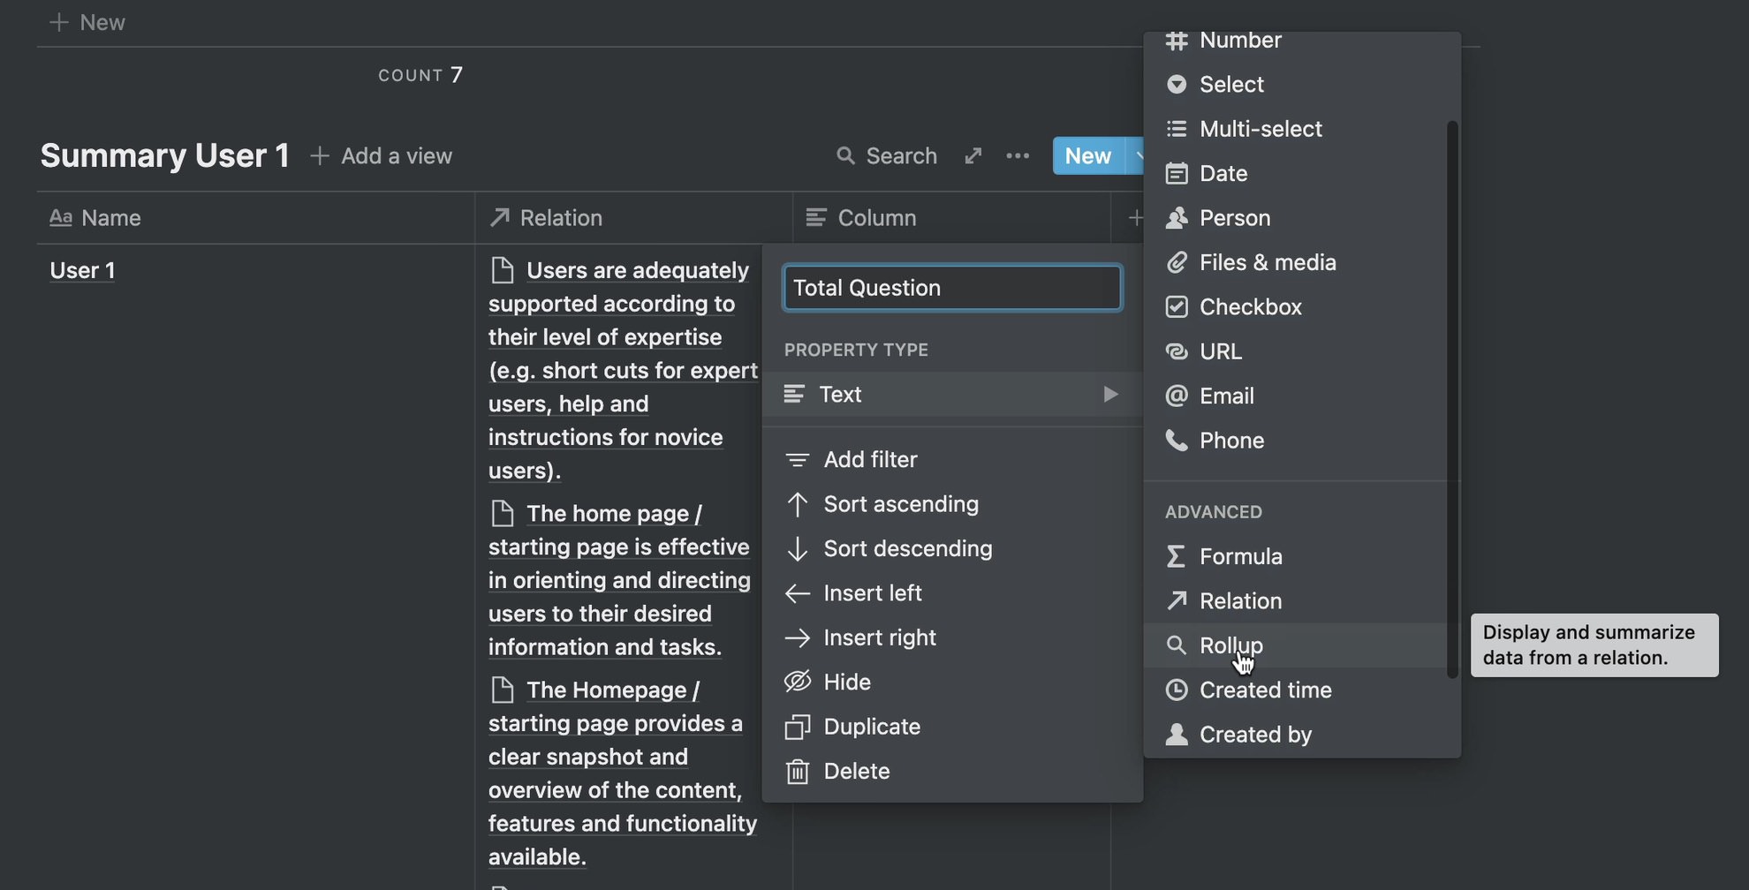Choose the Files & media paperclip option
The image size is (1749, 890).
tap(1267, 262)
